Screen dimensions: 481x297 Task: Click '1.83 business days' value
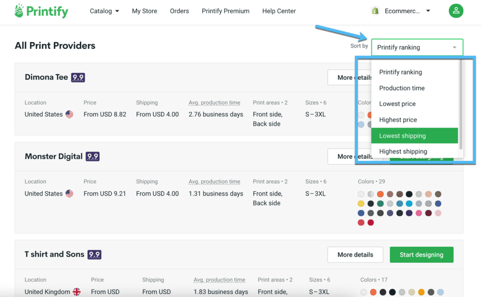click(221, 292)
